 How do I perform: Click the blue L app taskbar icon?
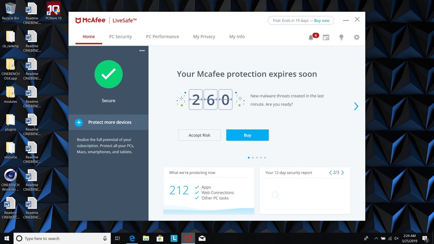[x=174, y=238]
